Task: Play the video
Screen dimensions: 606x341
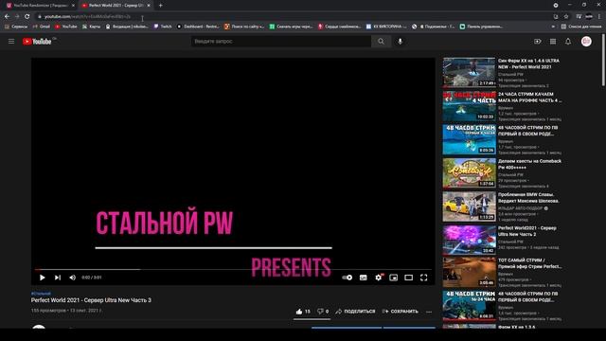Action: click(42, 278)
